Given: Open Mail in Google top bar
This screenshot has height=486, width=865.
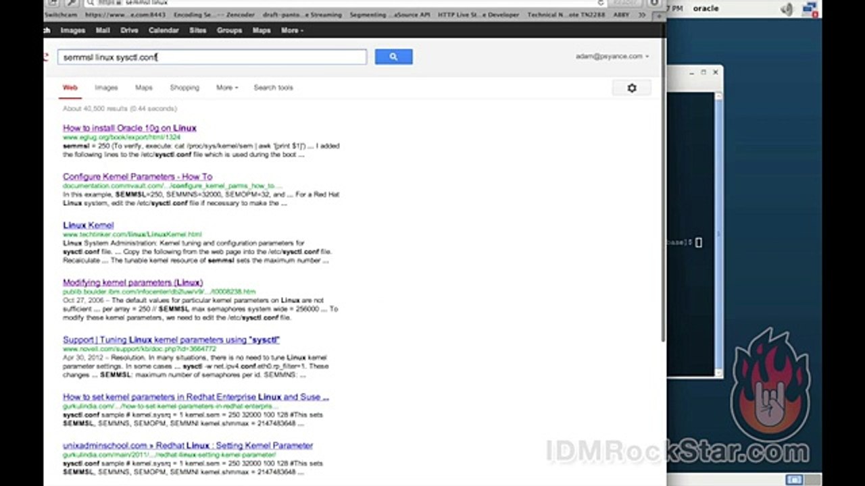Looking at the screenshot, I should (x=103, y=30).
